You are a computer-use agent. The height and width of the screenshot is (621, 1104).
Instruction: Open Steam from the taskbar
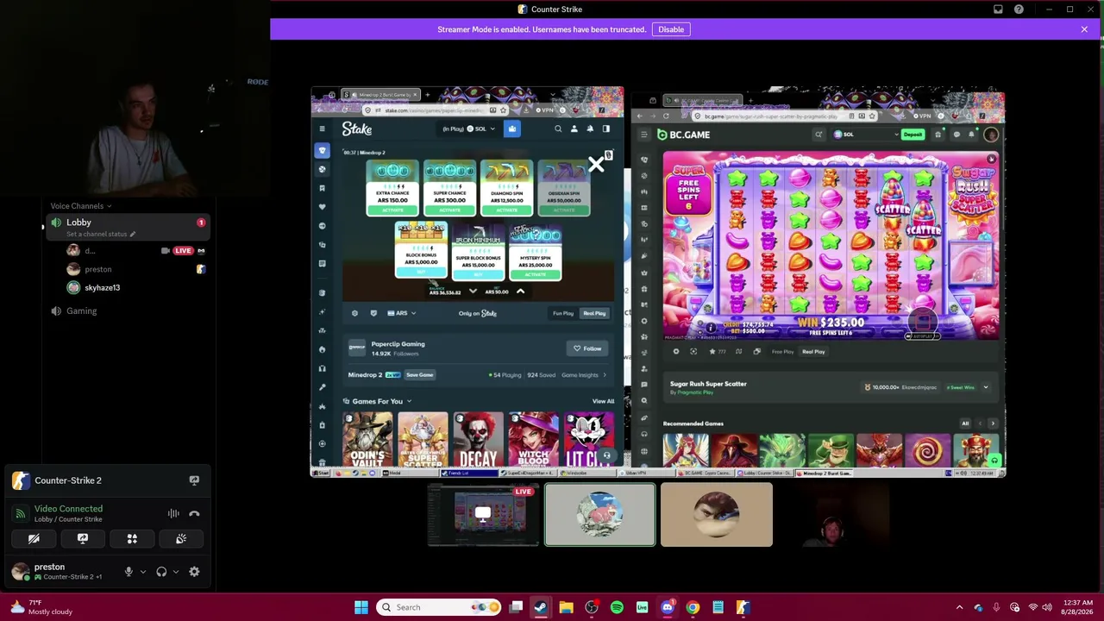point(541,607)
